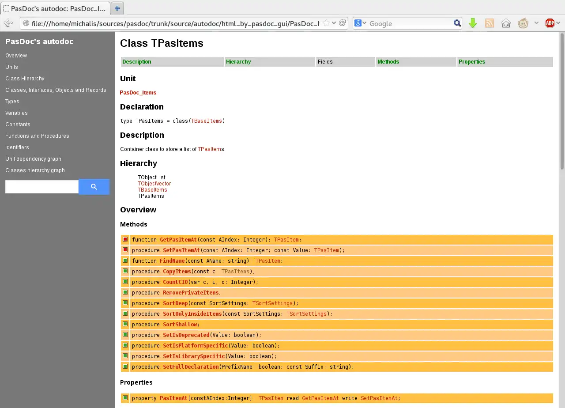Image resolution: width=565 pixels, height=408 pixels.
Task: Click visibility icon beside SetPasItemAt procedure
Action: coord(125,250)
